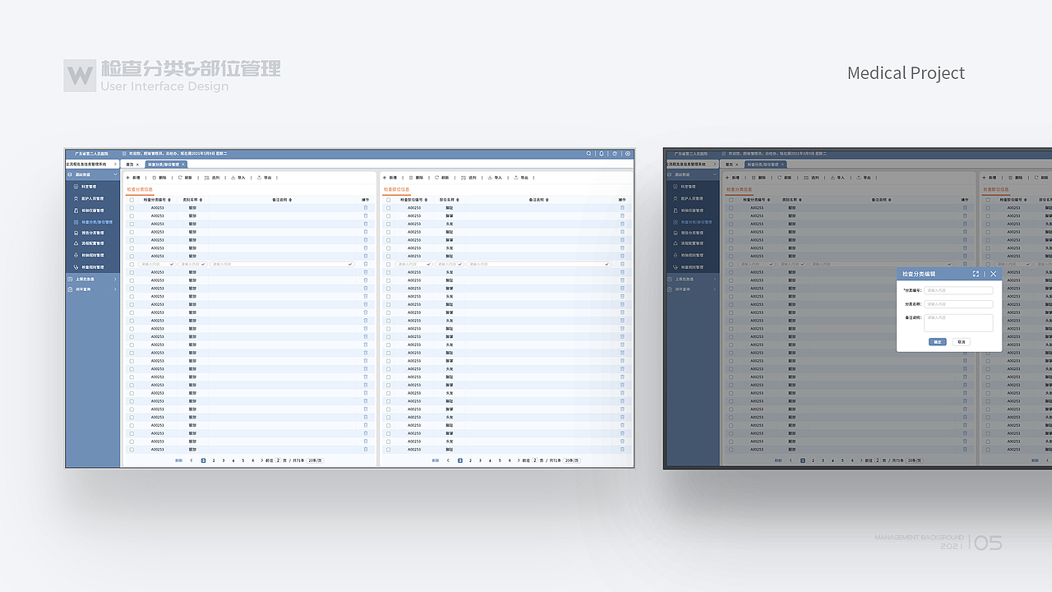Screen dimensions: 1052x592
Task: Click 导出 in the undimmed screen's 检查分类信息 toolbar
Action: click(265, 178)
